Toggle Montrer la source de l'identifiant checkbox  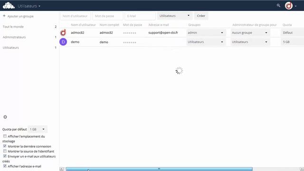(x=5, y=151)
